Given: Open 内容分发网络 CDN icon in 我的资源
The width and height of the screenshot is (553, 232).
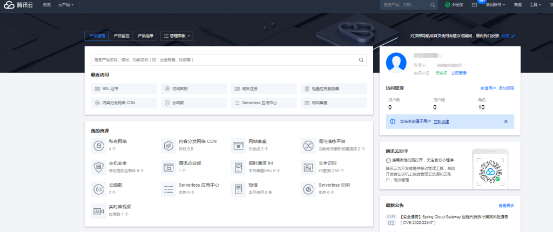Looking at the screenshot, I should 168,146.
